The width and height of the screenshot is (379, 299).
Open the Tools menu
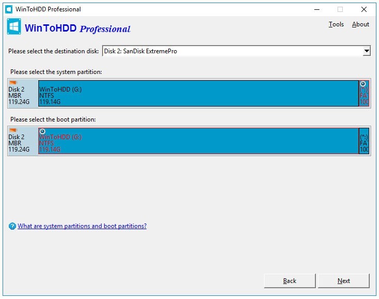click(x=336, y=24)
